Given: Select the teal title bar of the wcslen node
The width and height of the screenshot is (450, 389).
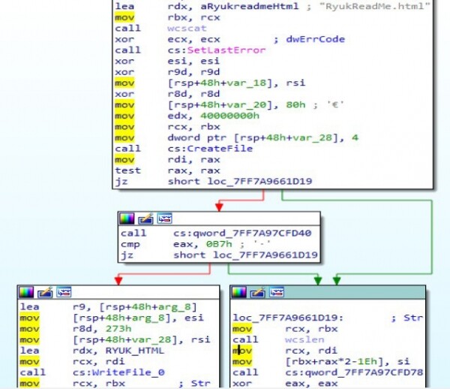Looking at the screenshot, I should 352,292.
